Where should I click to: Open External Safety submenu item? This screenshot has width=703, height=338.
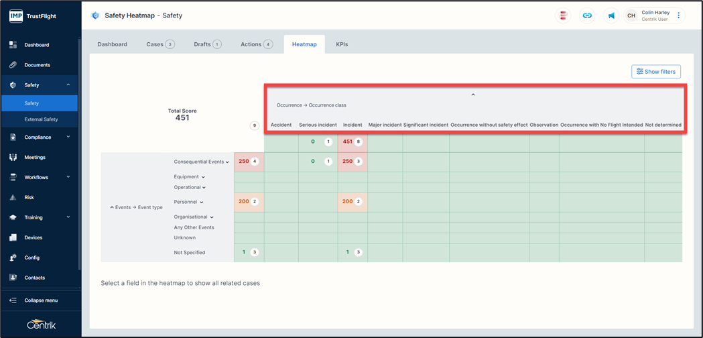click(41, 119)
